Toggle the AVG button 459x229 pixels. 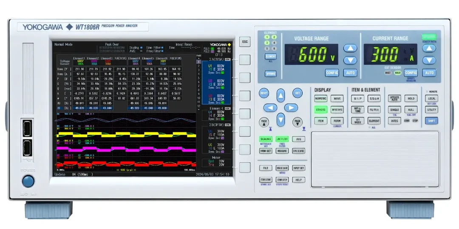click(x=299, y=140)
